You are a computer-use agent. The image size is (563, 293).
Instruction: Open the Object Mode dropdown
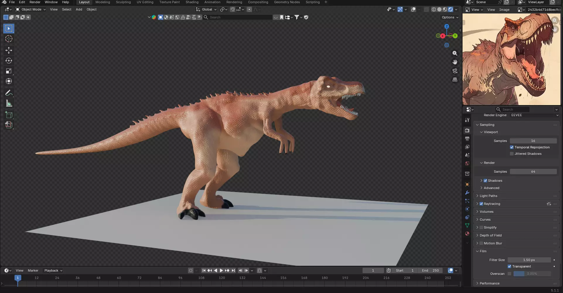31,9
